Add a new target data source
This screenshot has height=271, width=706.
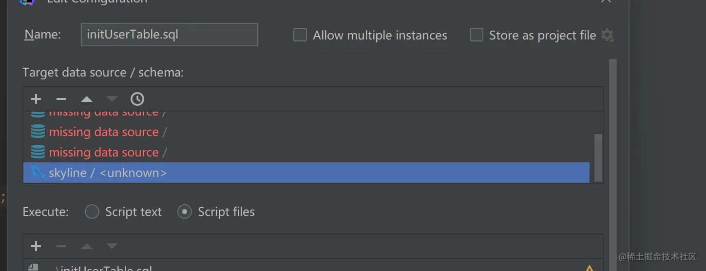pyautogui.click(x=36, y=99)
